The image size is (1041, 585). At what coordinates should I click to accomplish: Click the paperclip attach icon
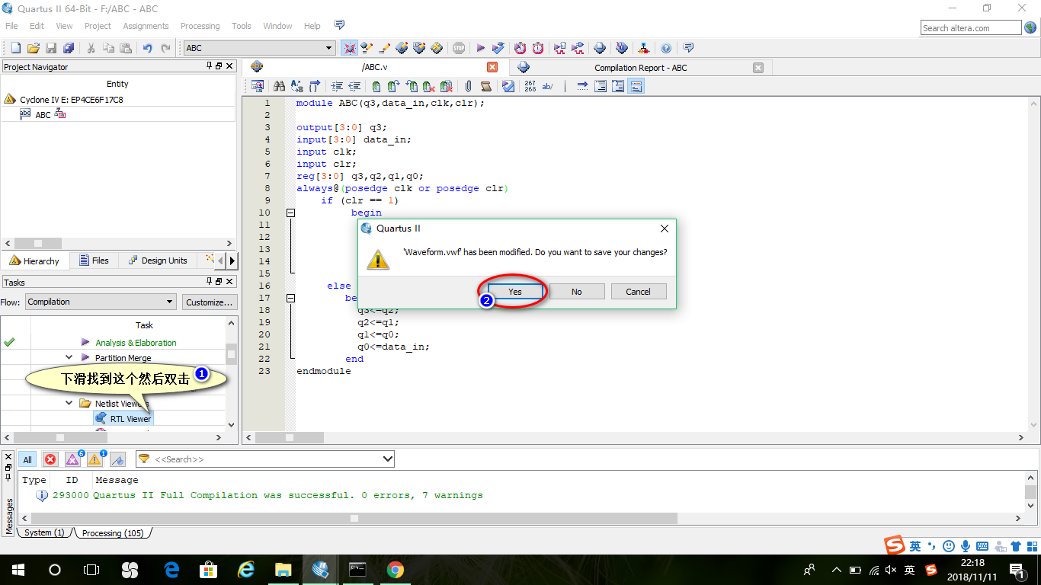click(468, 87)
